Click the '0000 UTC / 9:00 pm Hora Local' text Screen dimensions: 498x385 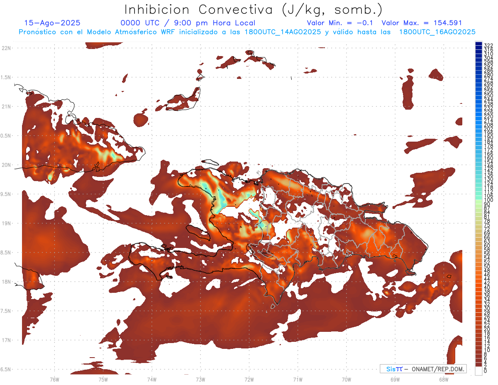pos(188,23)
